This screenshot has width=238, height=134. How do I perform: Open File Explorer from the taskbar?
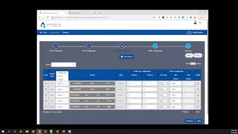pos(27,131)
